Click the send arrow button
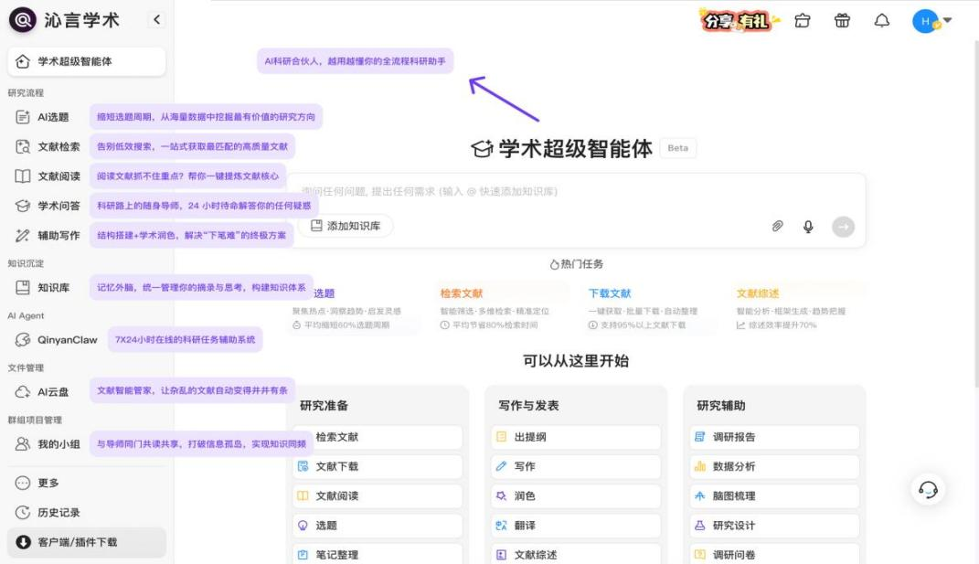This screenshot has width=979, height=564. 843,227
